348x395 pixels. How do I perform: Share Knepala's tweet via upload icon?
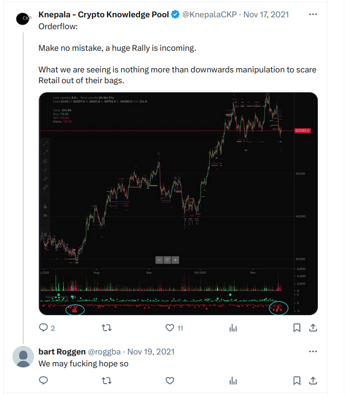pyautogui.click(x=313, y=327)
